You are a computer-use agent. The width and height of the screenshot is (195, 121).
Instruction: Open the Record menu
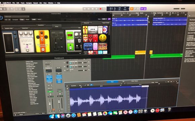[35, 3]
